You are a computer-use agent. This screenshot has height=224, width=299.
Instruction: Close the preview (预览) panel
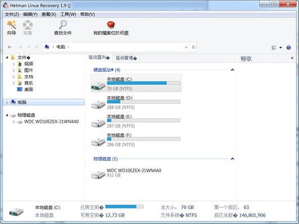click(292, 58)
